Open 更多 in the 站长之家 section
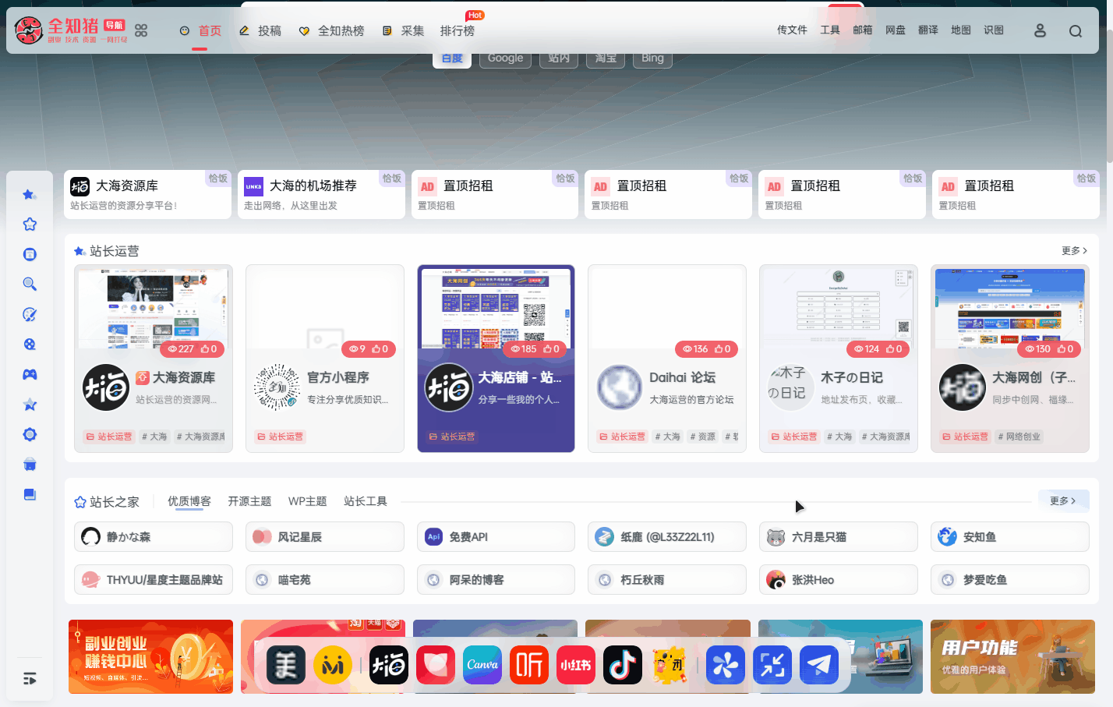1113x707 pixels. coord(1063,501)
